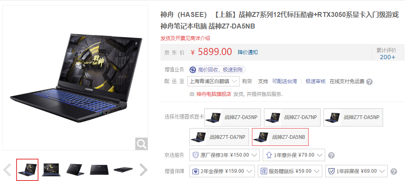Click the help icon beside 1年碎屏保 dropdown
The image size is (405, 181).
click(394, 171)
